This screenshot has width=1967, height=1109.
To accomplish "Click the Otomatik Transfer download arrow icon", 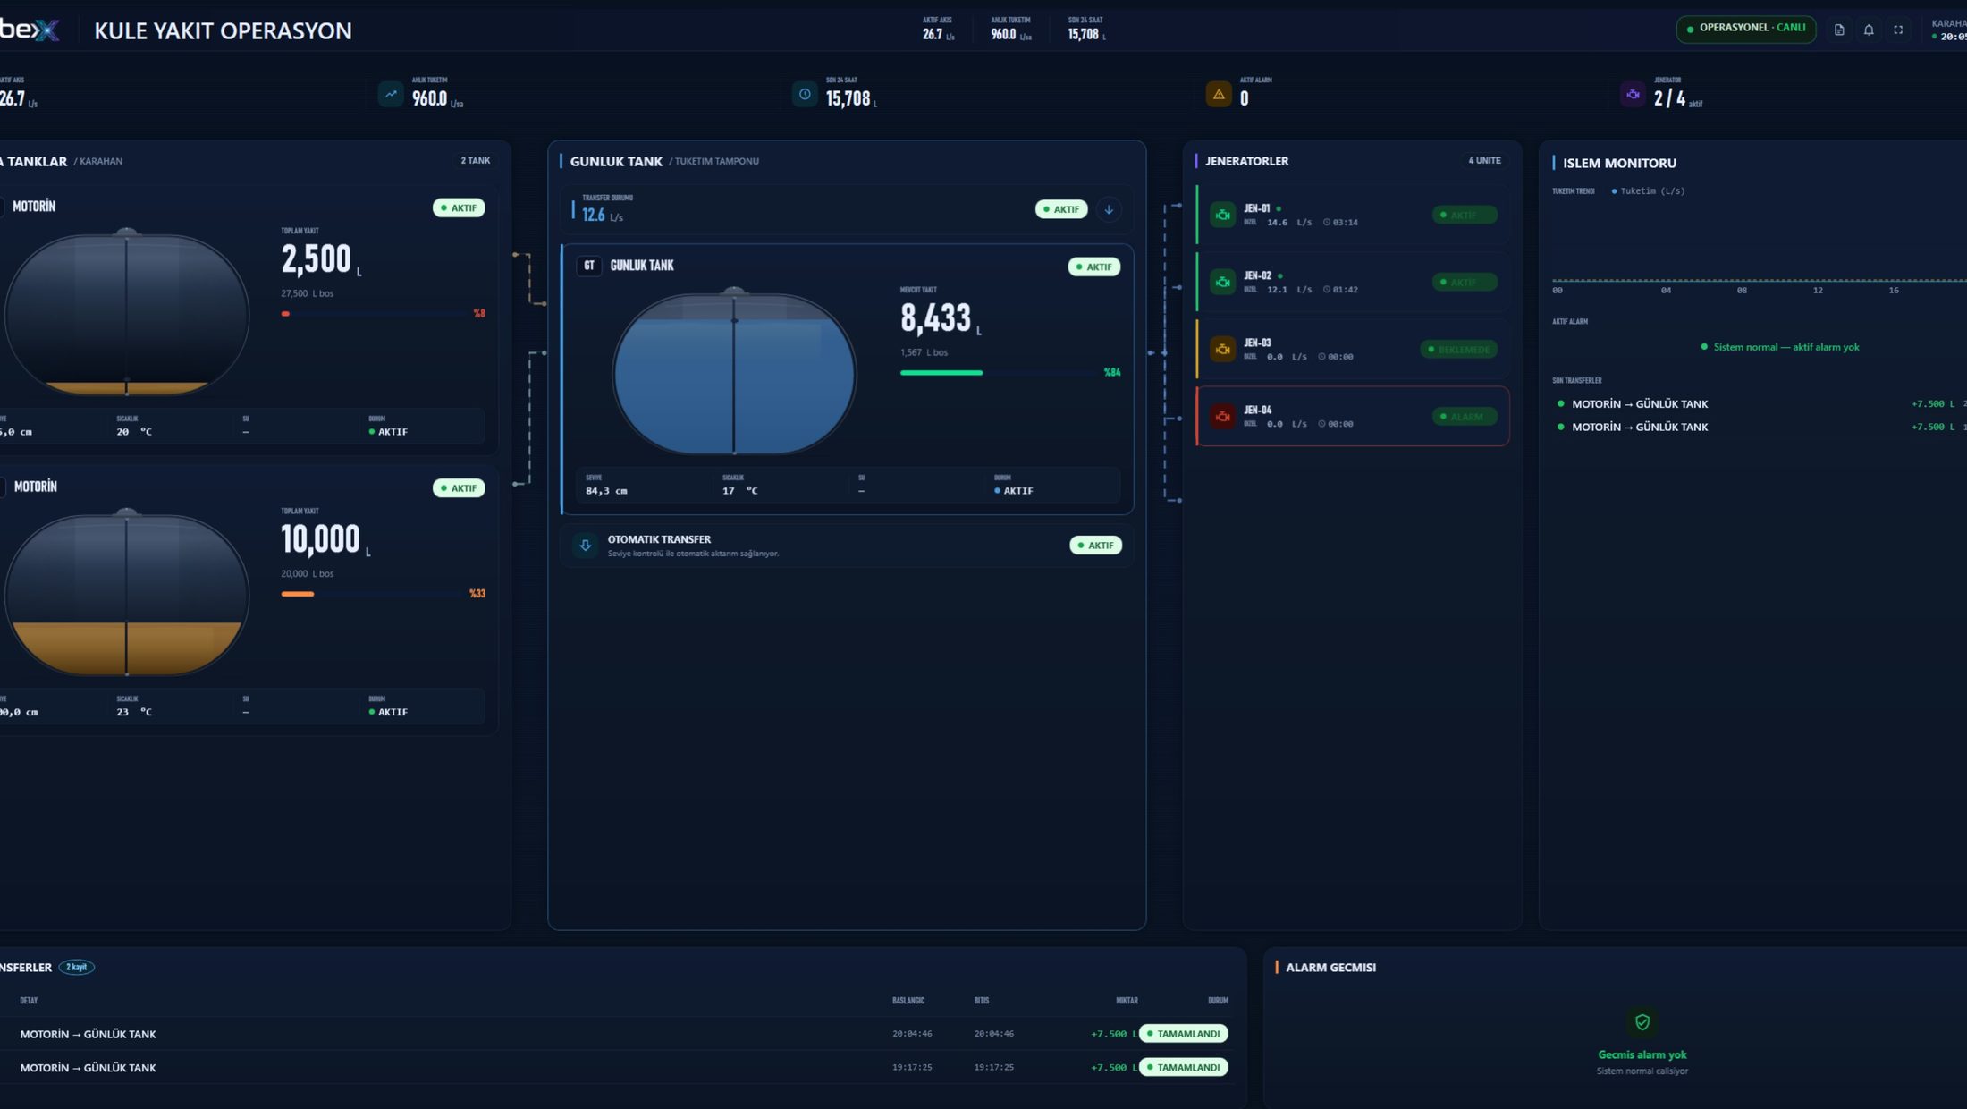I will pyautogui.click(x=585, y=545).
